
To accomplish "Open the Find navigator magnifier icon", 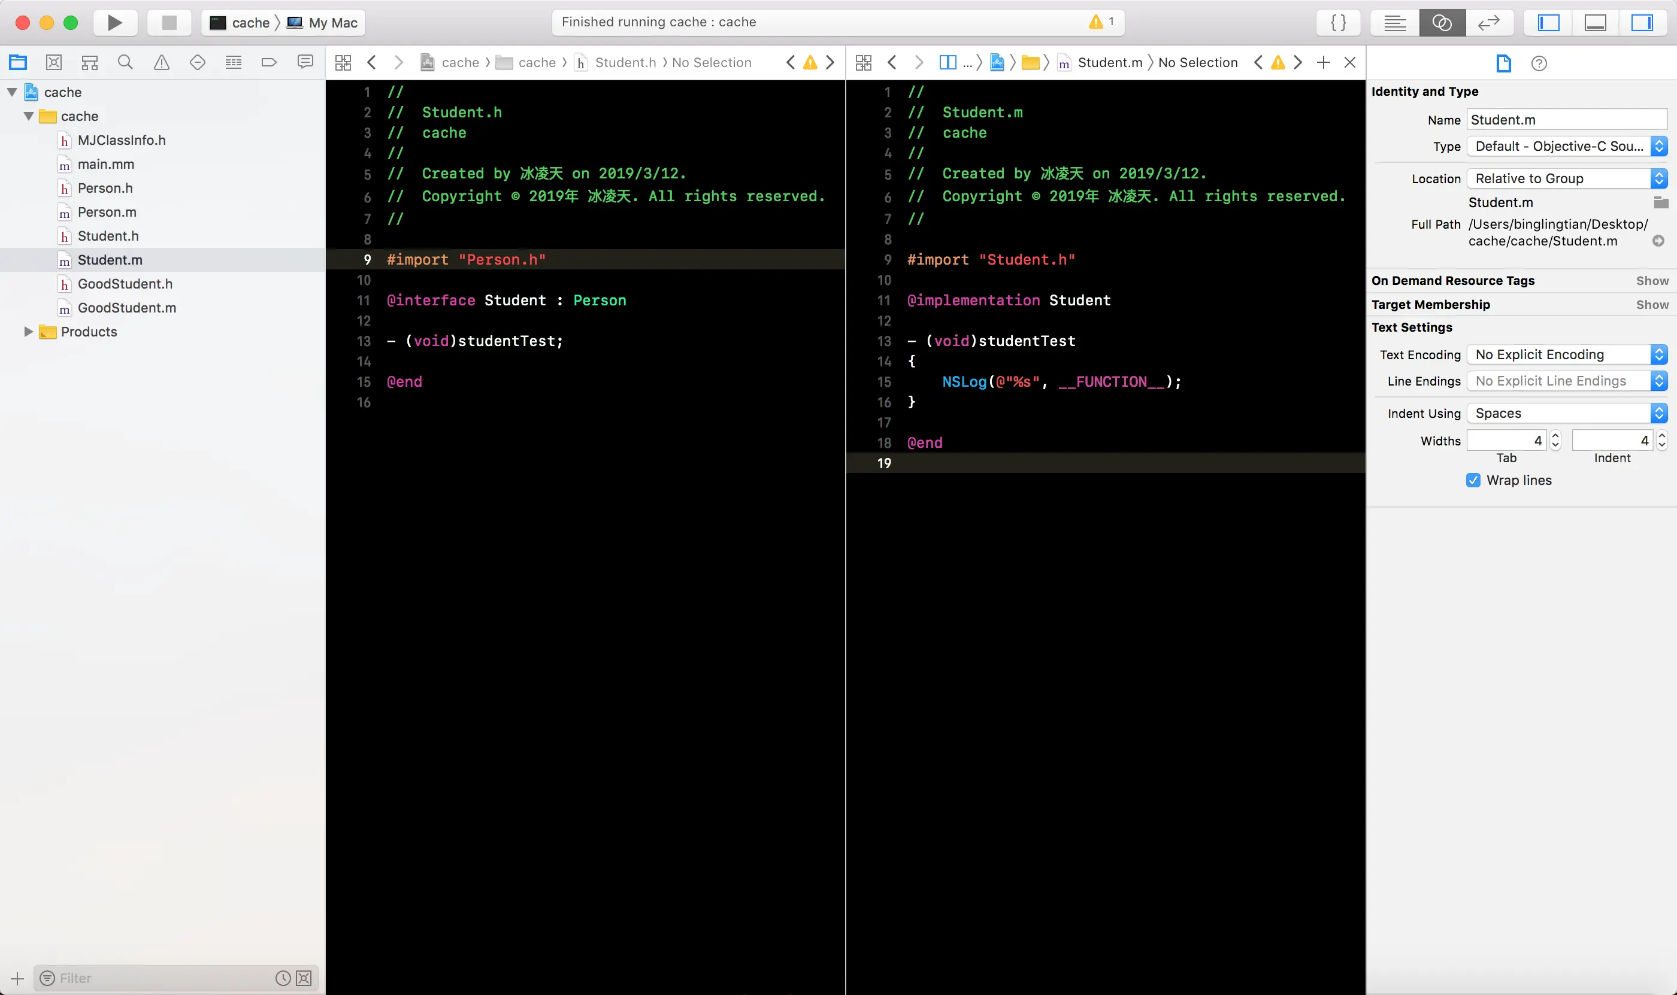I will point(125,62).
